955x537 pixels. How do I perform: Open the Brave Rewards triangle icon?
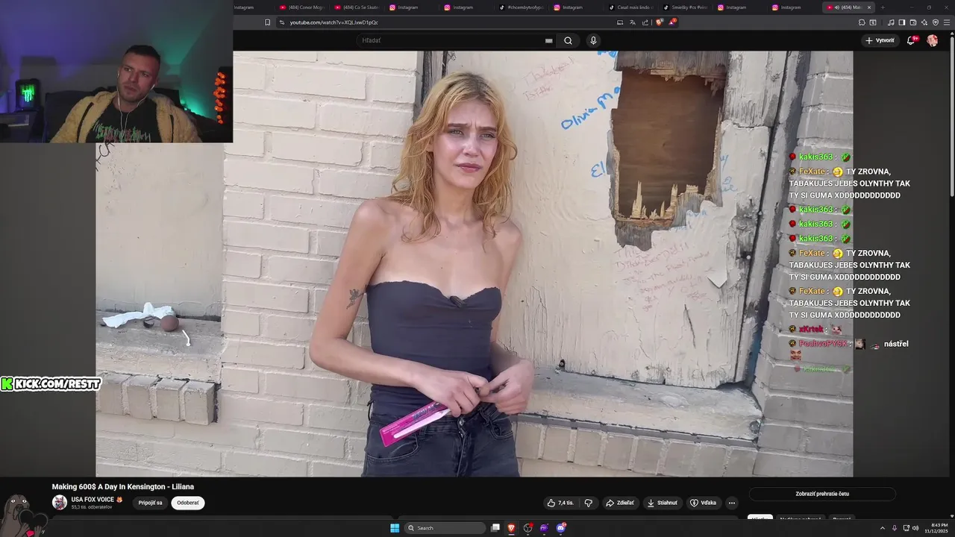coord(671,22)
